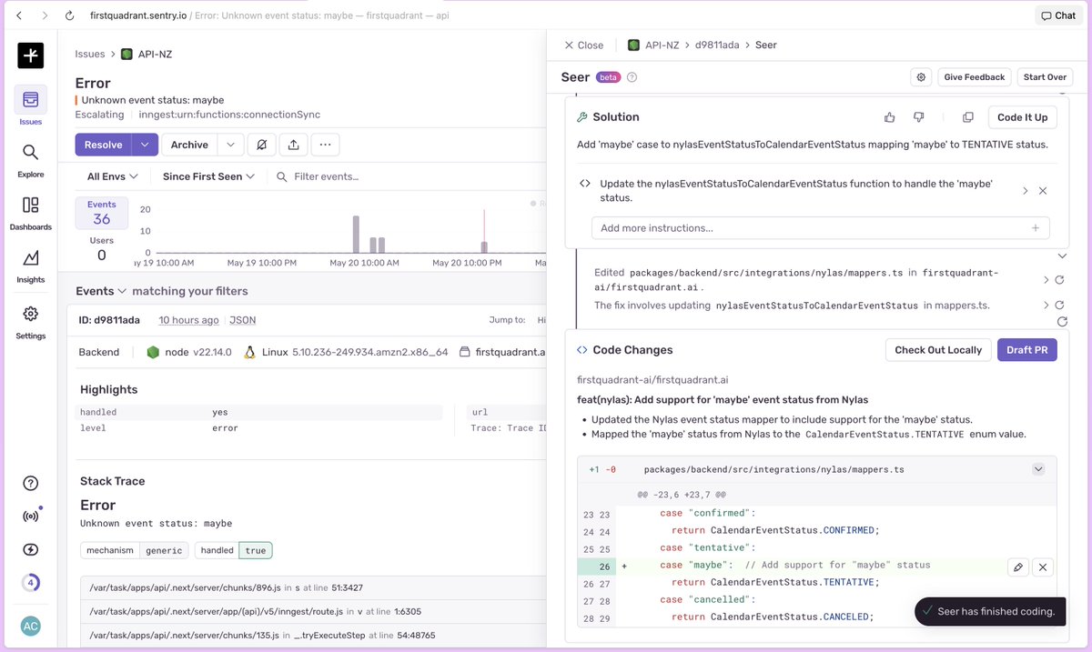Click the Check Out Locally button

938,350
